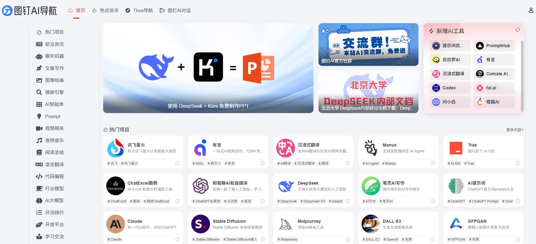
Task: Click the 和我聊AI和自媒体 logo icon
Action: (x=201, y=186)
